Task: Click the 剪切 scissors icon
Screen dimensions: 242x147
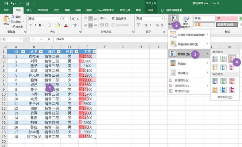Action: tap(13, 17)
